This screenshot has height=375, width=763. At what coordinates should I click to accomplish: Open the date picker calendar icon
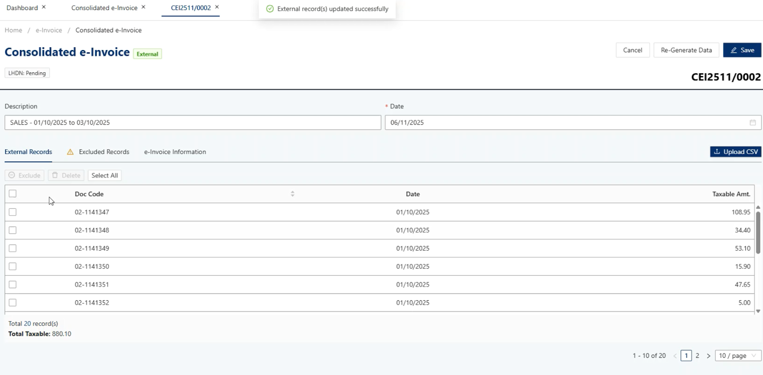(x=753, y=122)
